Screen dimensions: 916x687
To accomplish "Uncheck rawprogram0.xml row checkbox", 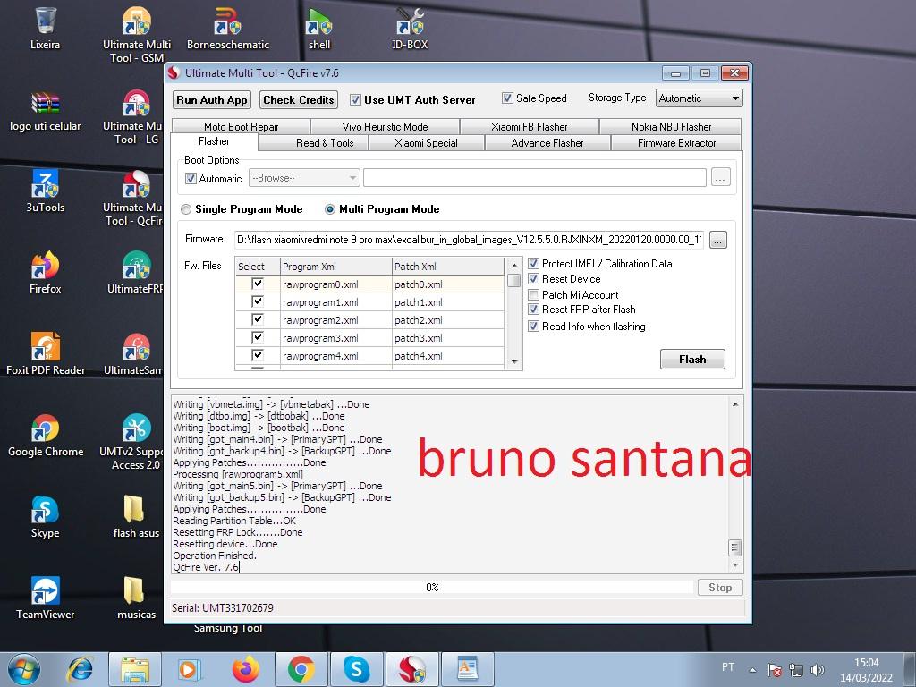I will [x=257, y=284].
